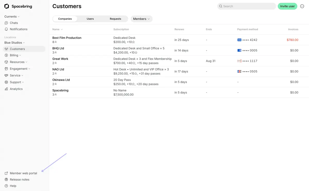Viewport: 309px width, 191px height.
Task: Click the Invoices column header
Action: pyautogui.click(x=293, y=29)
